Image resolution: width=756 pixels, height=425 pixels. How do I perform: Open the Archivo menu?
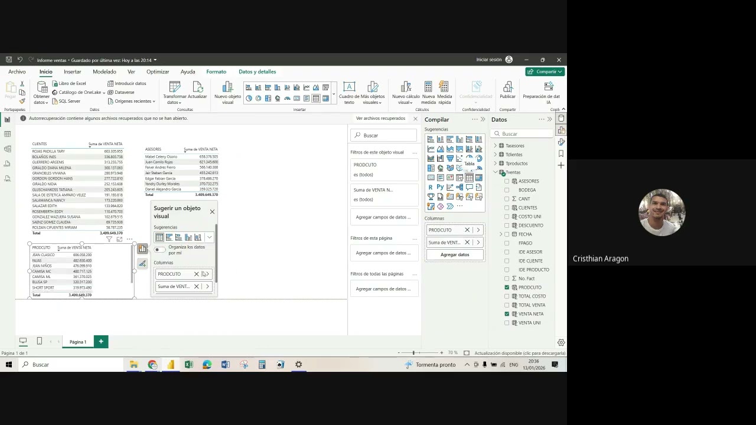(x=17, y=71)
